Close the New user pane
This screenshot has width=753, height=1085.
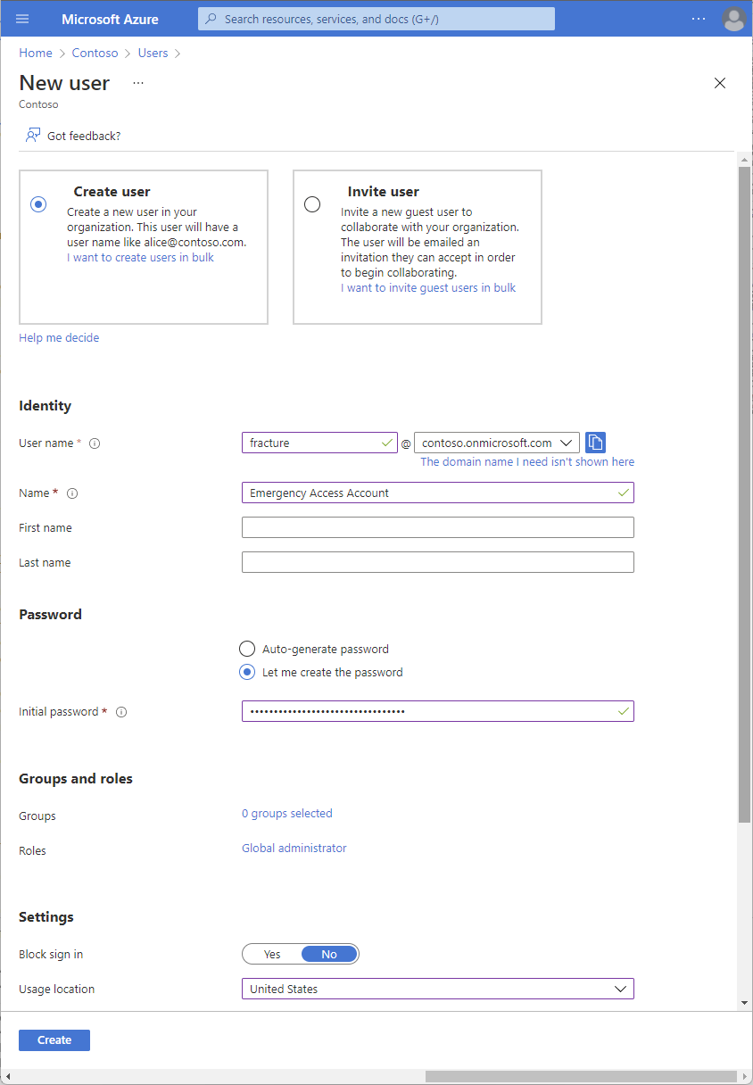[720, 83]
